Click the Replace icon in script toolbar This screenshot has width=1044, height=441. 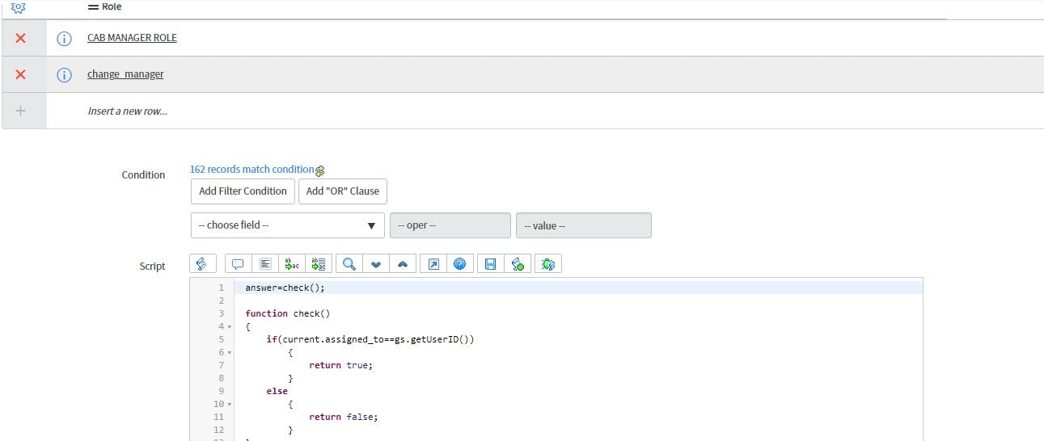click(x=292, y=264)
